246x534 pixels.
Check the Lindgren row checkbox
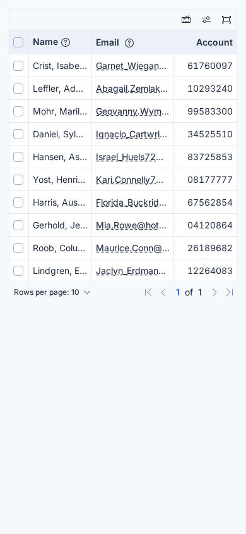click(18, 271)
